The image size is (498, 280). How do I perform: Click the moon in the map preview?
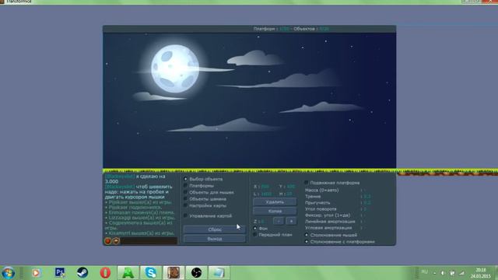coord(175,68)
